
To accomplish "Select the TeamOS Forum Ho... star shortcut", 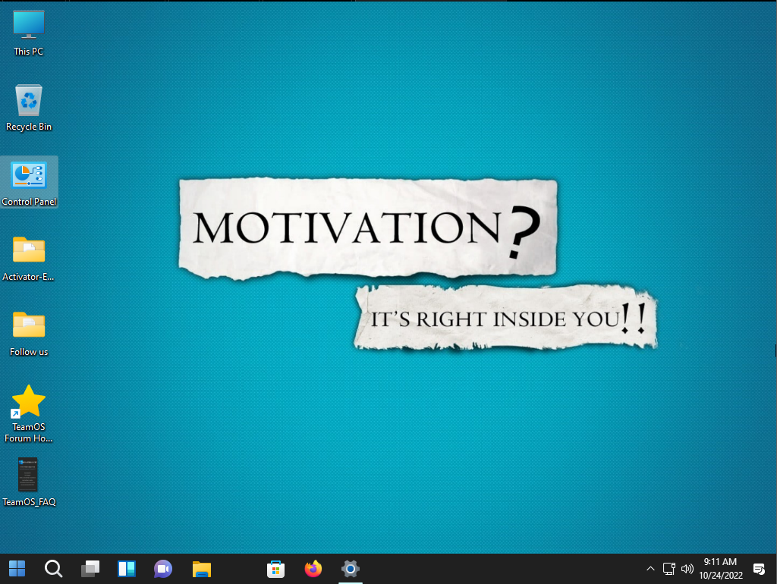I will [28, 413].
